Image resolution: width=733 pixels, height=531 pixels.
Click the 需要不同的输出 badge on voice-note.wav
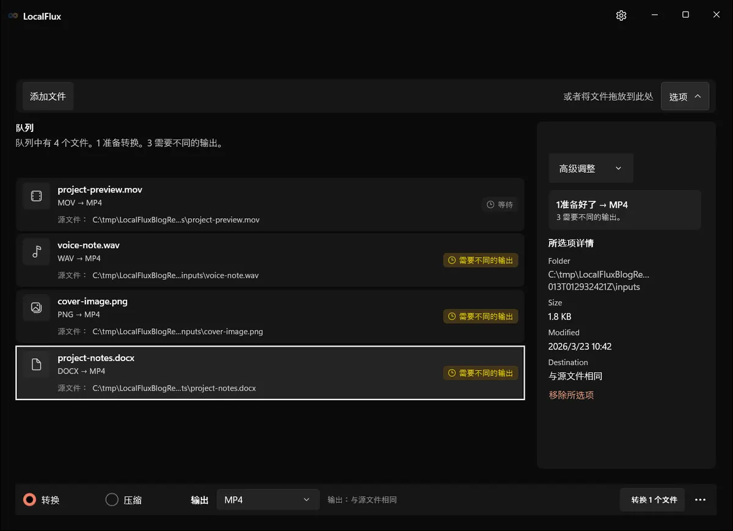coord(481,260)
